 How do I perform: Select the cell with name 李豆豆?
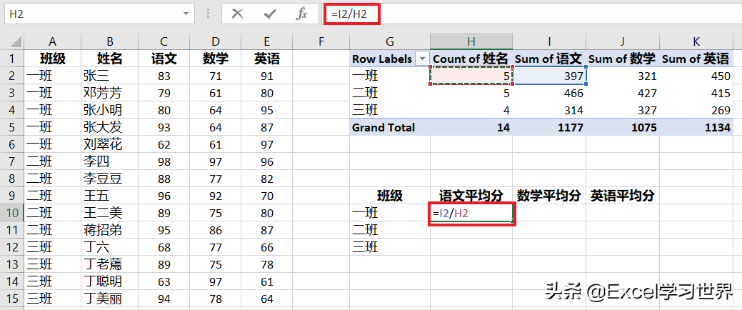point(110,179)
